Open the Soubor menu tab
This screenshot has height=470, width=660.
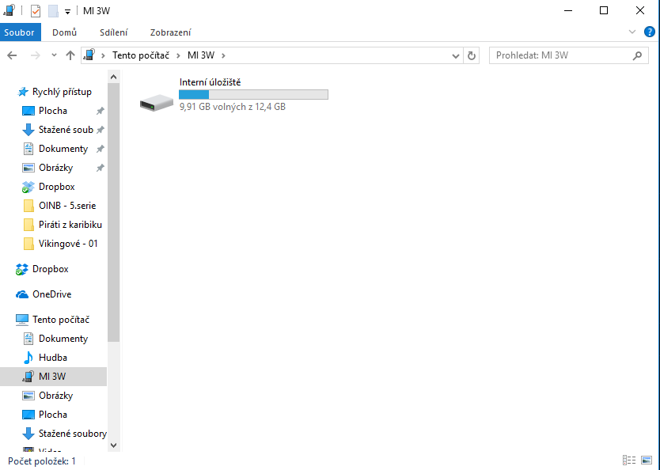tap(20, 32)
